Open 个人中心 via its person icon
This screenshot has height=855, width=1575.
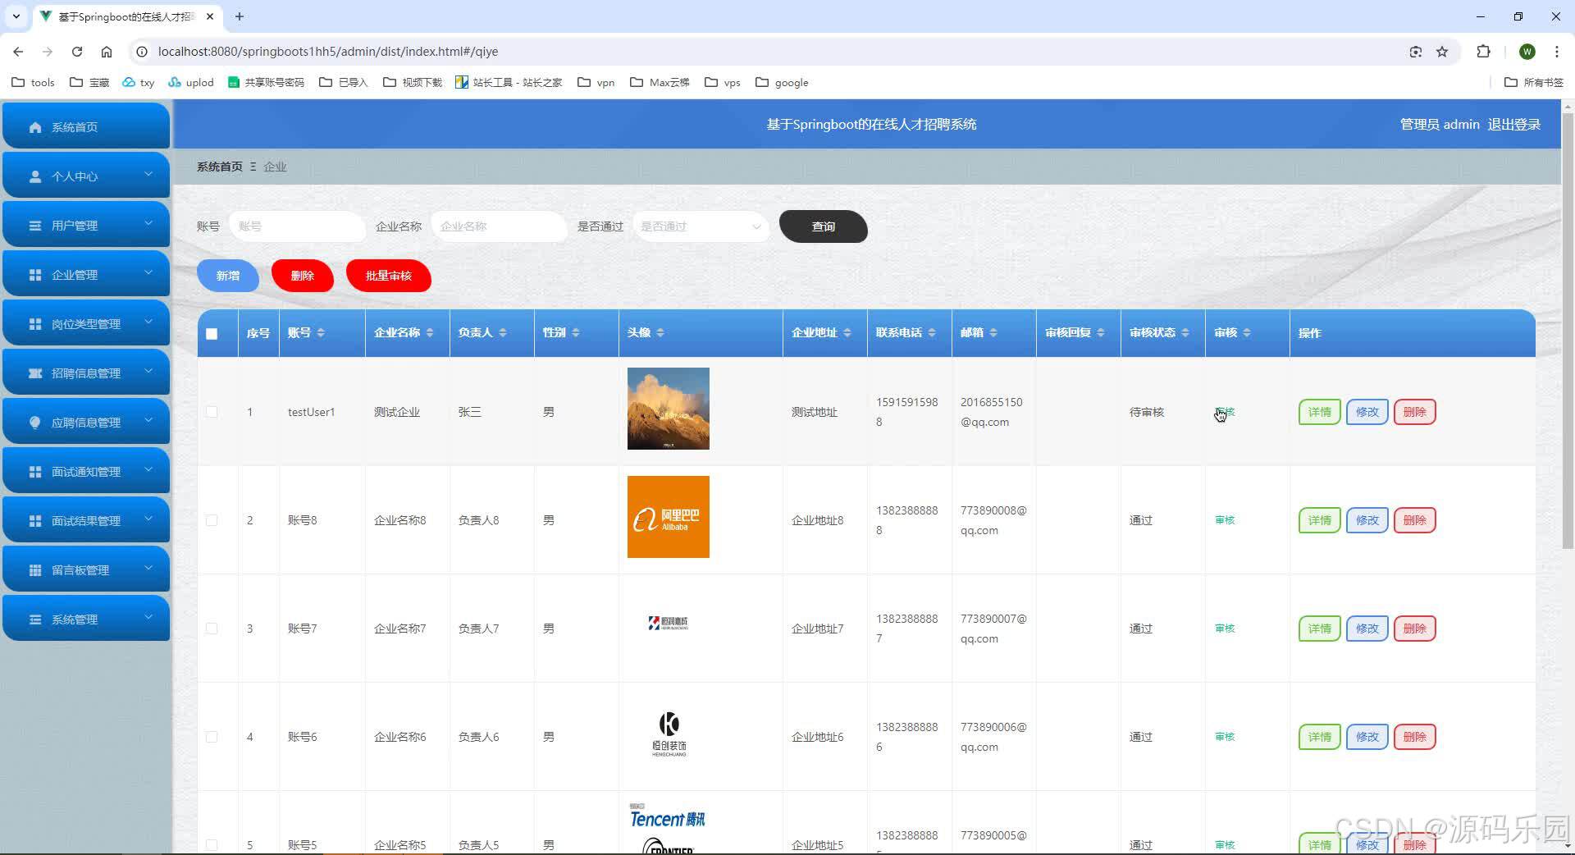click(x=34, y=176)
